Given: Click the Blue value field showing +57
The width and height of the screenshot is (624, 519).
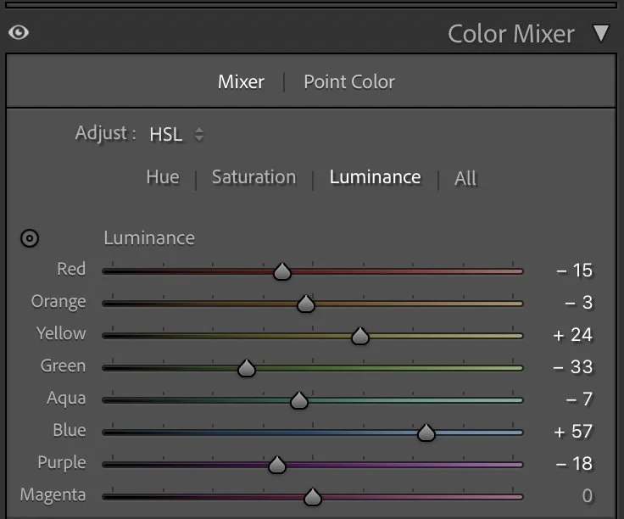Looking at the screenshot, I should (573, 432).
